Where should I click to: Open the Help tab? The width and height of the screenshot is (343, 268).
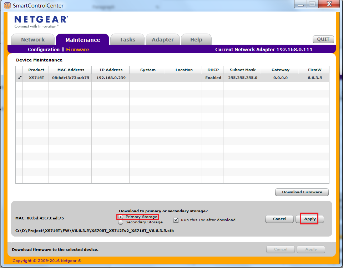pos(196,39)
